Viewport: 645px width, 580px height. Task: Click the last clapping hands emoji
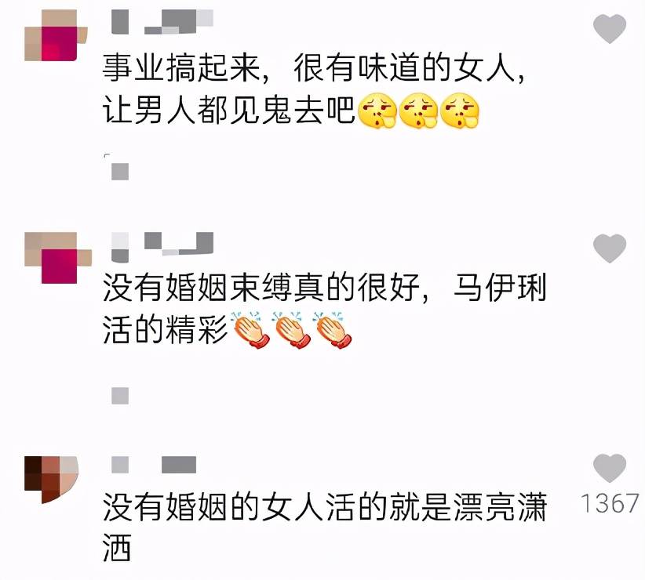tap(333, 330)
